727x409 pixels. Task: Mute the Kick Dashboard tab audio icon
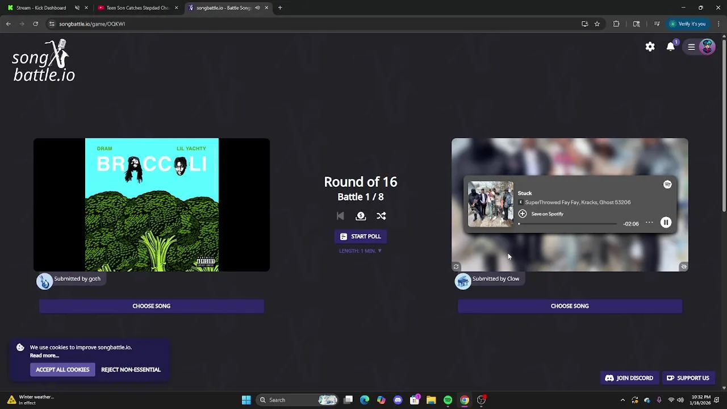[x=77, y=8]
